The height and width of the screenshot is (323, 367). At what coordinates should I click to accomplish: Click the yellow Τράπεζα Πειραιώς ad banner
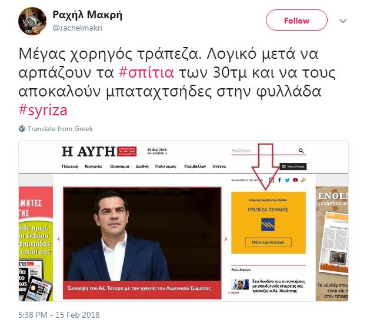[268, 222]
